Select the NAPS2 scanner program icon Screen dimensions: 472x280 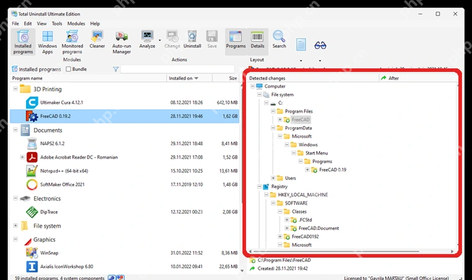click(x=32, y=143)
